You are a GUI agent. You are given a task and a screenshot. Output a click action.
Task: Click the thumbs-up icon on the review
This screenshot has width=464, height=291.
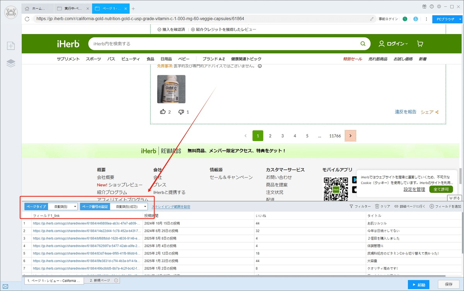[x=163, y=112]
